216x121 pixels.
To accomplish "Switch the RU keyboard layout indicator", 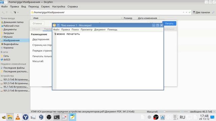I will pyautogui.click(x=182, y=117).
